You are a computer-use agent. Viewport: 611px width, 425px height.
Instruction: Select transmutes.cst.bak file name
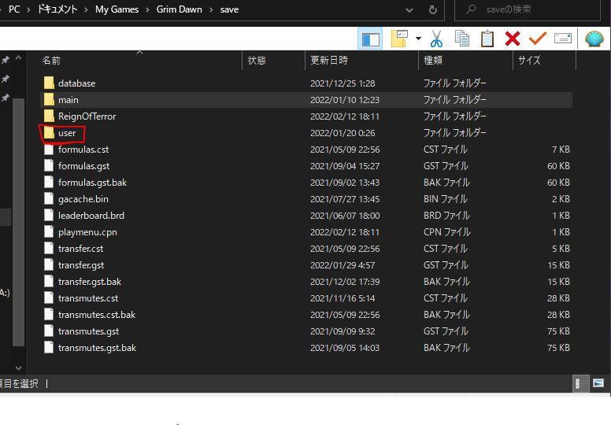[x=97, y=315]
